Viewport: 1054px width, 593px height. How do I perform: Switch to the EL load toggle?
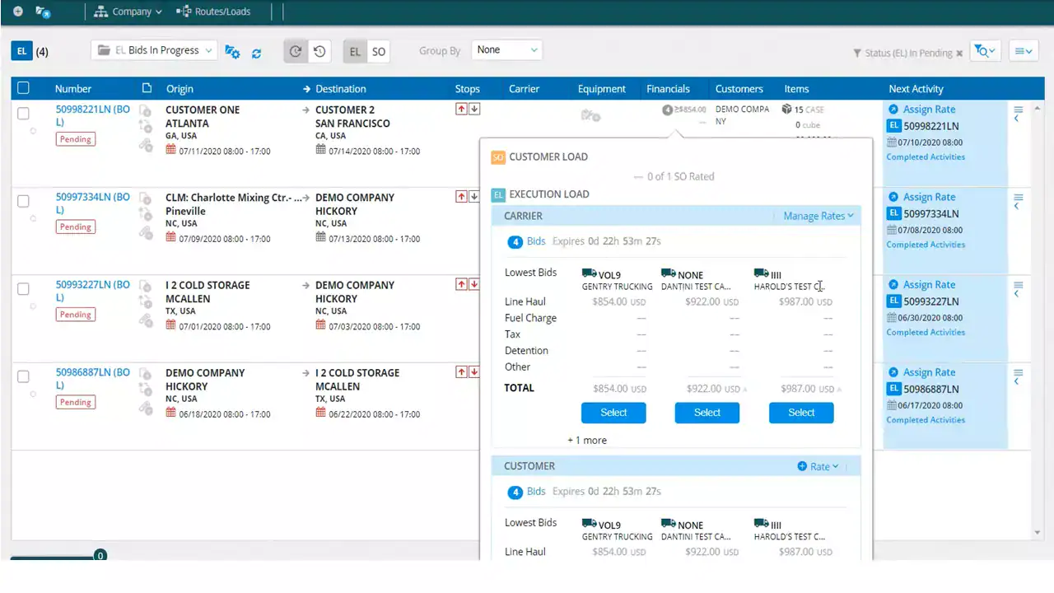tap(355, 51)
